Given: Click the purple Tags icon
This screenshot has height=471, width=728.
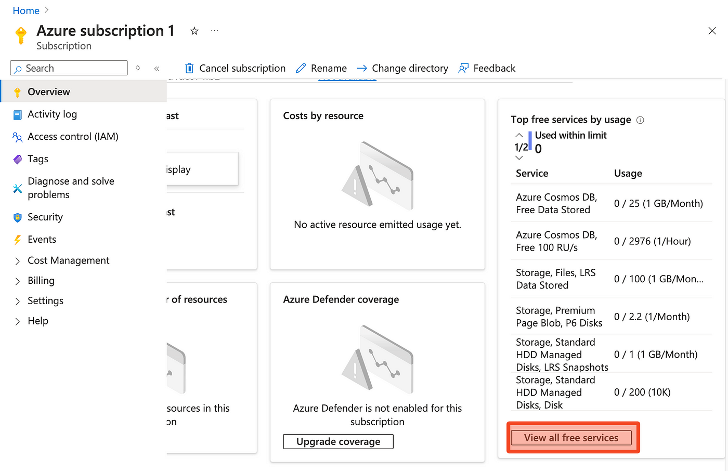Looking at the screenshot, I should point(18,160).
